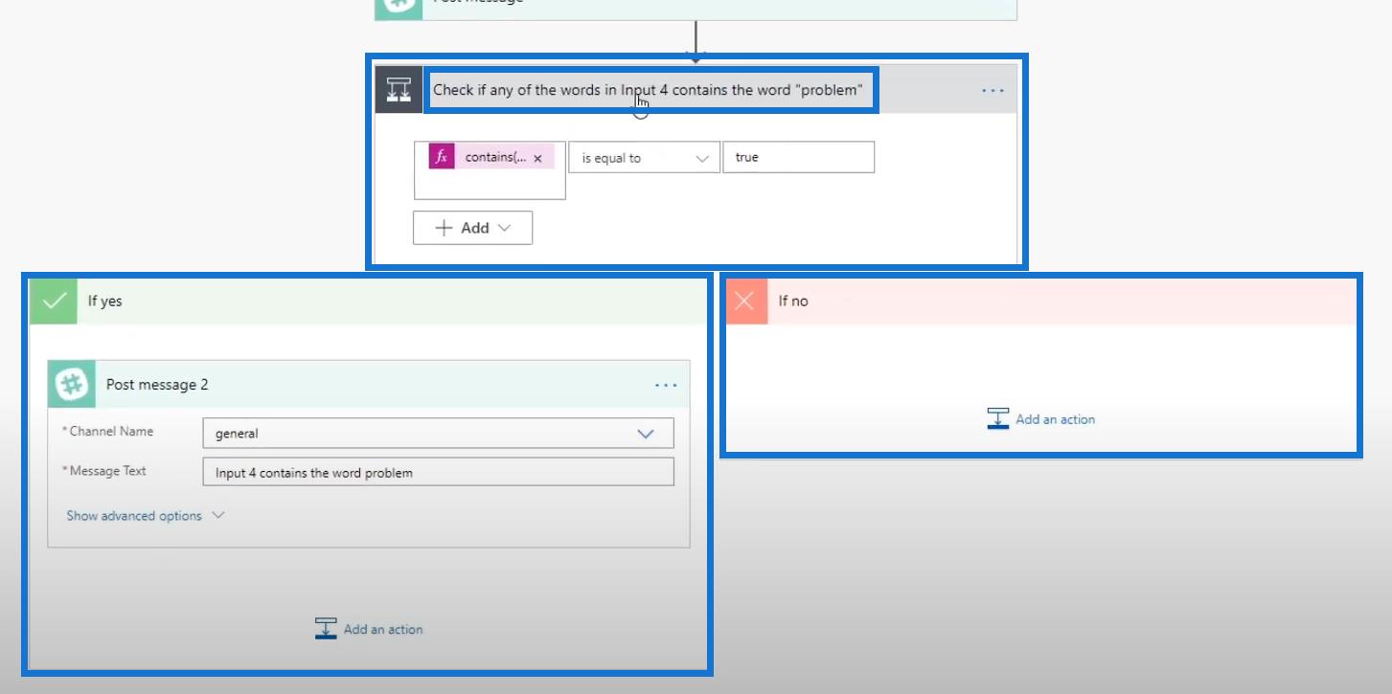The width and height of the screenshot is (1392, 694).
Task: Click the red X If no icon
Action: 745,301
